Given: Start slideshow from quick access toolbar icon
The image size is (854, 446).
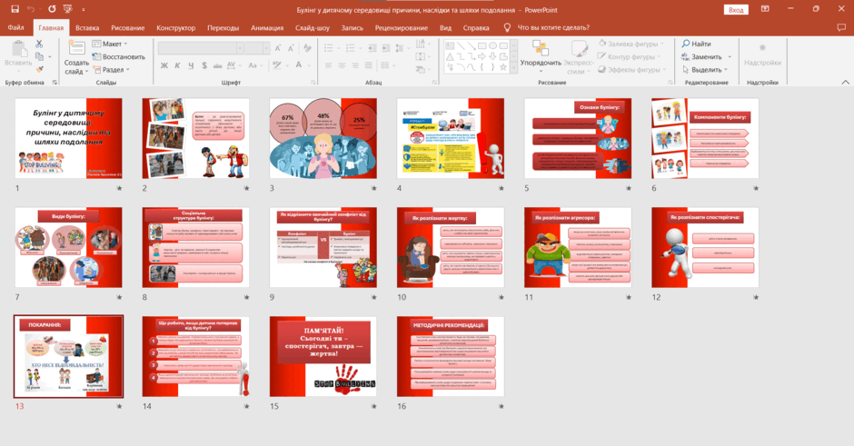Looking at the screenshot, I should click(x=67, y=9).
